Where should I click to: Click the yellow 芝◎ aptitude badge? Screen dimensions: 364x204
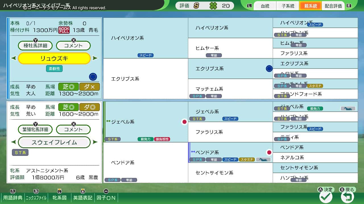click(68, 87)
